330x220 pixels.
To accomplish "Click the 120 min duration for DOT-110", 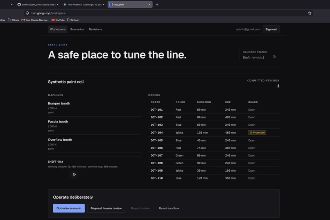I will click(x=202, y=178).
